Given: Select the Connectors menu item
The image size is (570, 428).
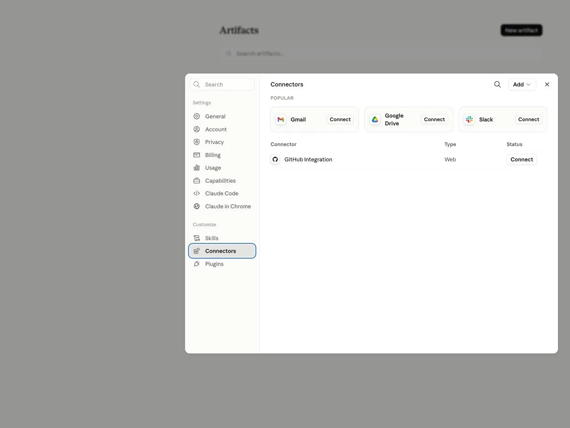Looking at the screenshot, I should pyautogui.click(x=222, y=251).
